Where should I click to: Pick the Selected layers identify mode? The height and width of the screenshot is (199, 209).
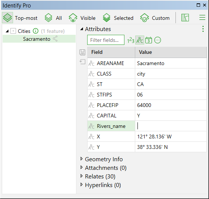[118, 18]
